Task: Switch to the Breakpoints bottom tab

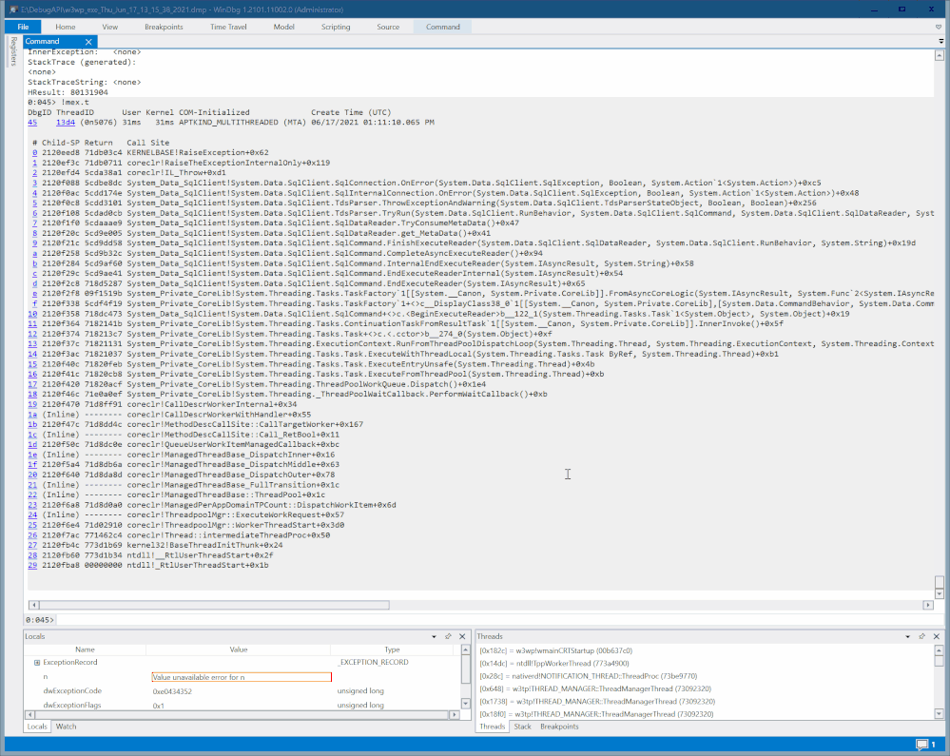Action: tap(559, 727)
